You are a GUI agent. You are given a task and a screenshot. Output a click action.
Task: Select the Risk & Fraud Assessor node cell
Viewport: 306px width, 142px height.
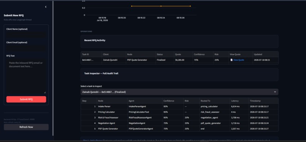(112, 117)
